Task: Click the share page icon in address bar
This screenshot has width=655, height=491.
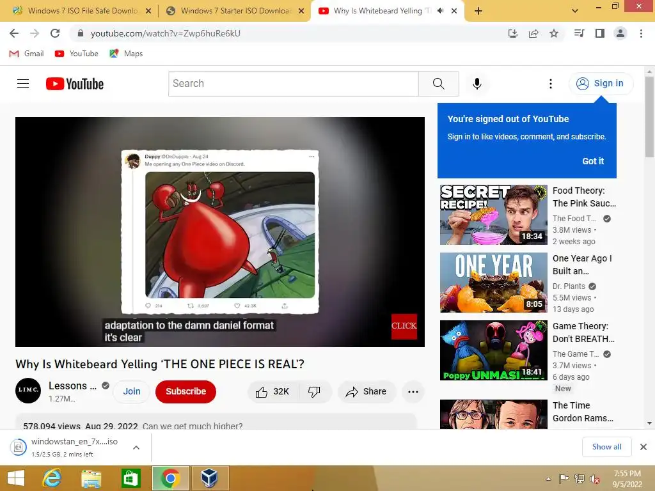Action: 533,33
